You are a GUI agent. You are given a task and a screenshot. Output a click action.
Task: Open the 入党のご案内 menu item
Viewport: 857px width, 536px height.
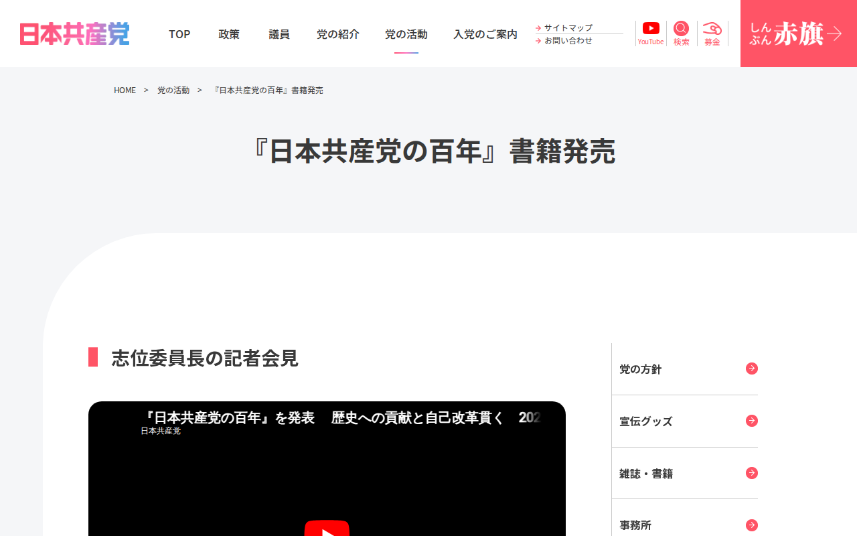(x=485, y=34)
